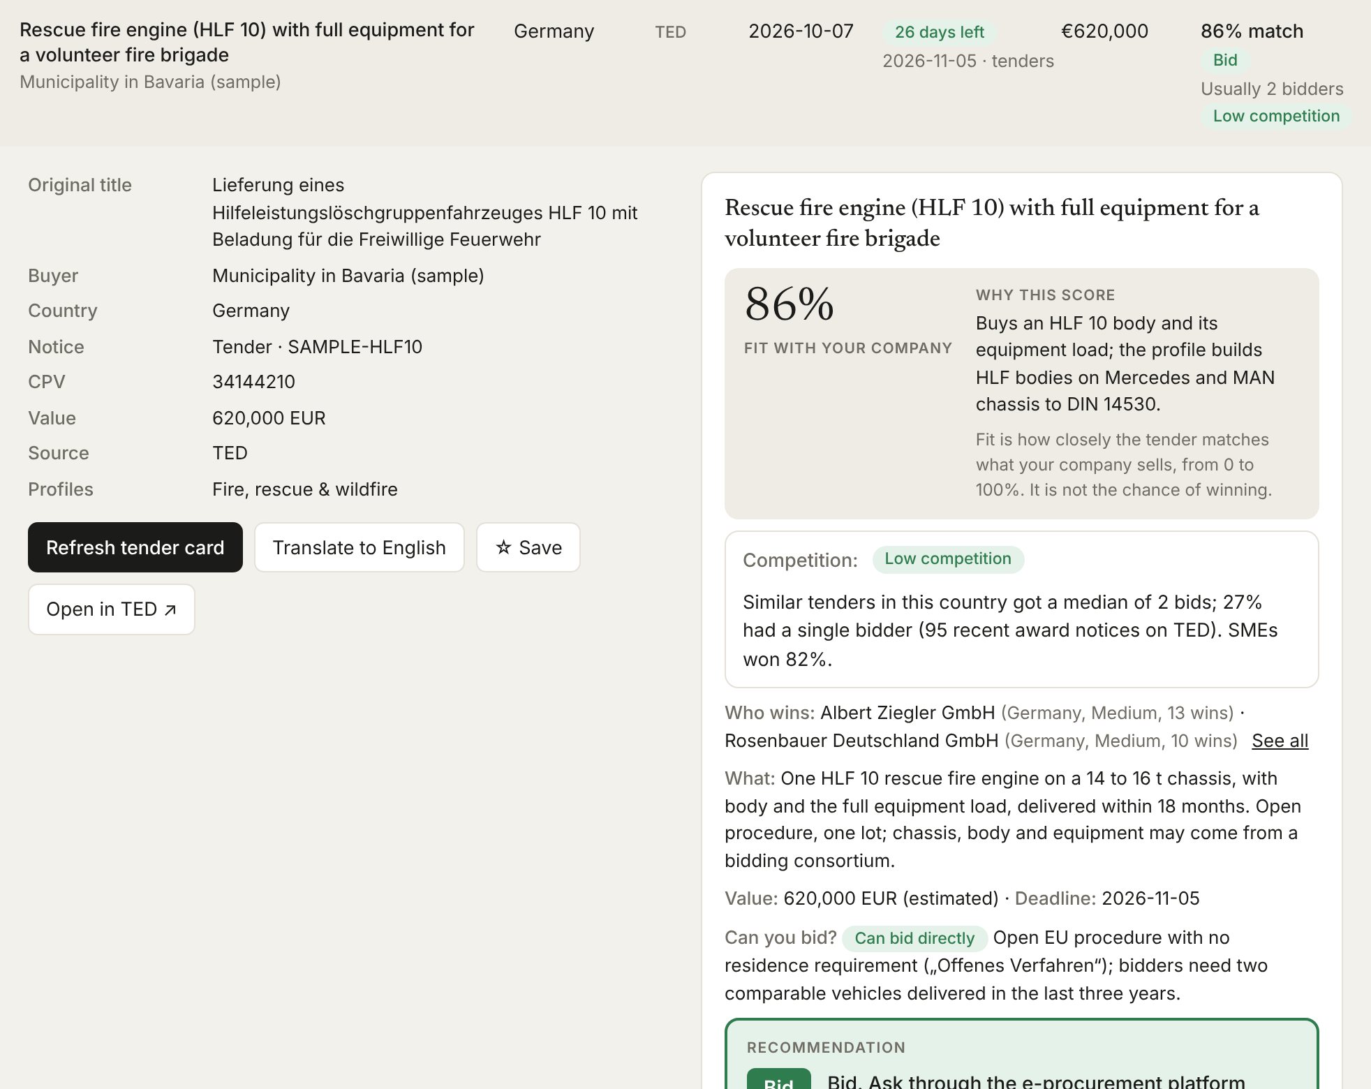
Task: Select the Fire, rescue & wildfire profile
Action: tap(305, 489)
